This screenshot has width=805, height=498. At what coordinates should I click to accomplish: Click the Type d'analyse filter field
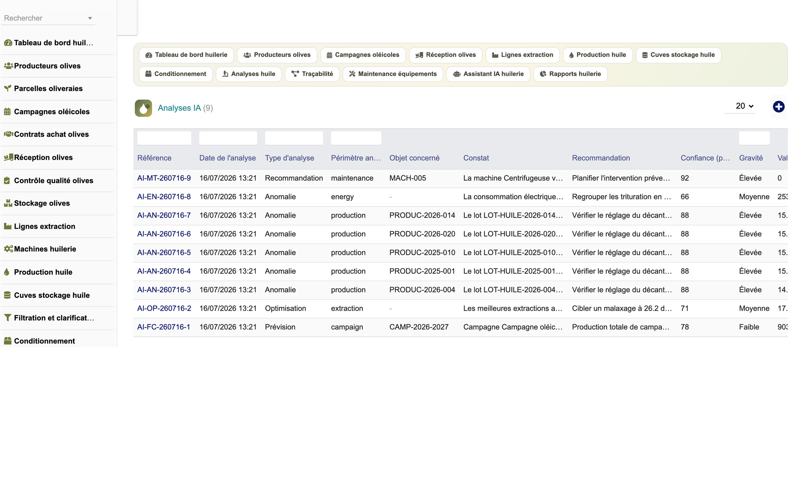[x=294, y=138]
